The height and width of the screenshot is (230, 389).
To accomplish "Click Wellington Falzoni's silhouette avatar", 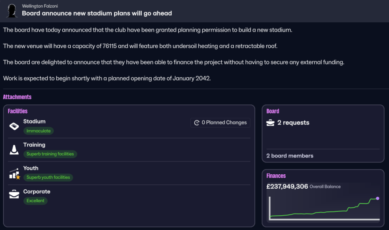I will click(x=12, y=11).
